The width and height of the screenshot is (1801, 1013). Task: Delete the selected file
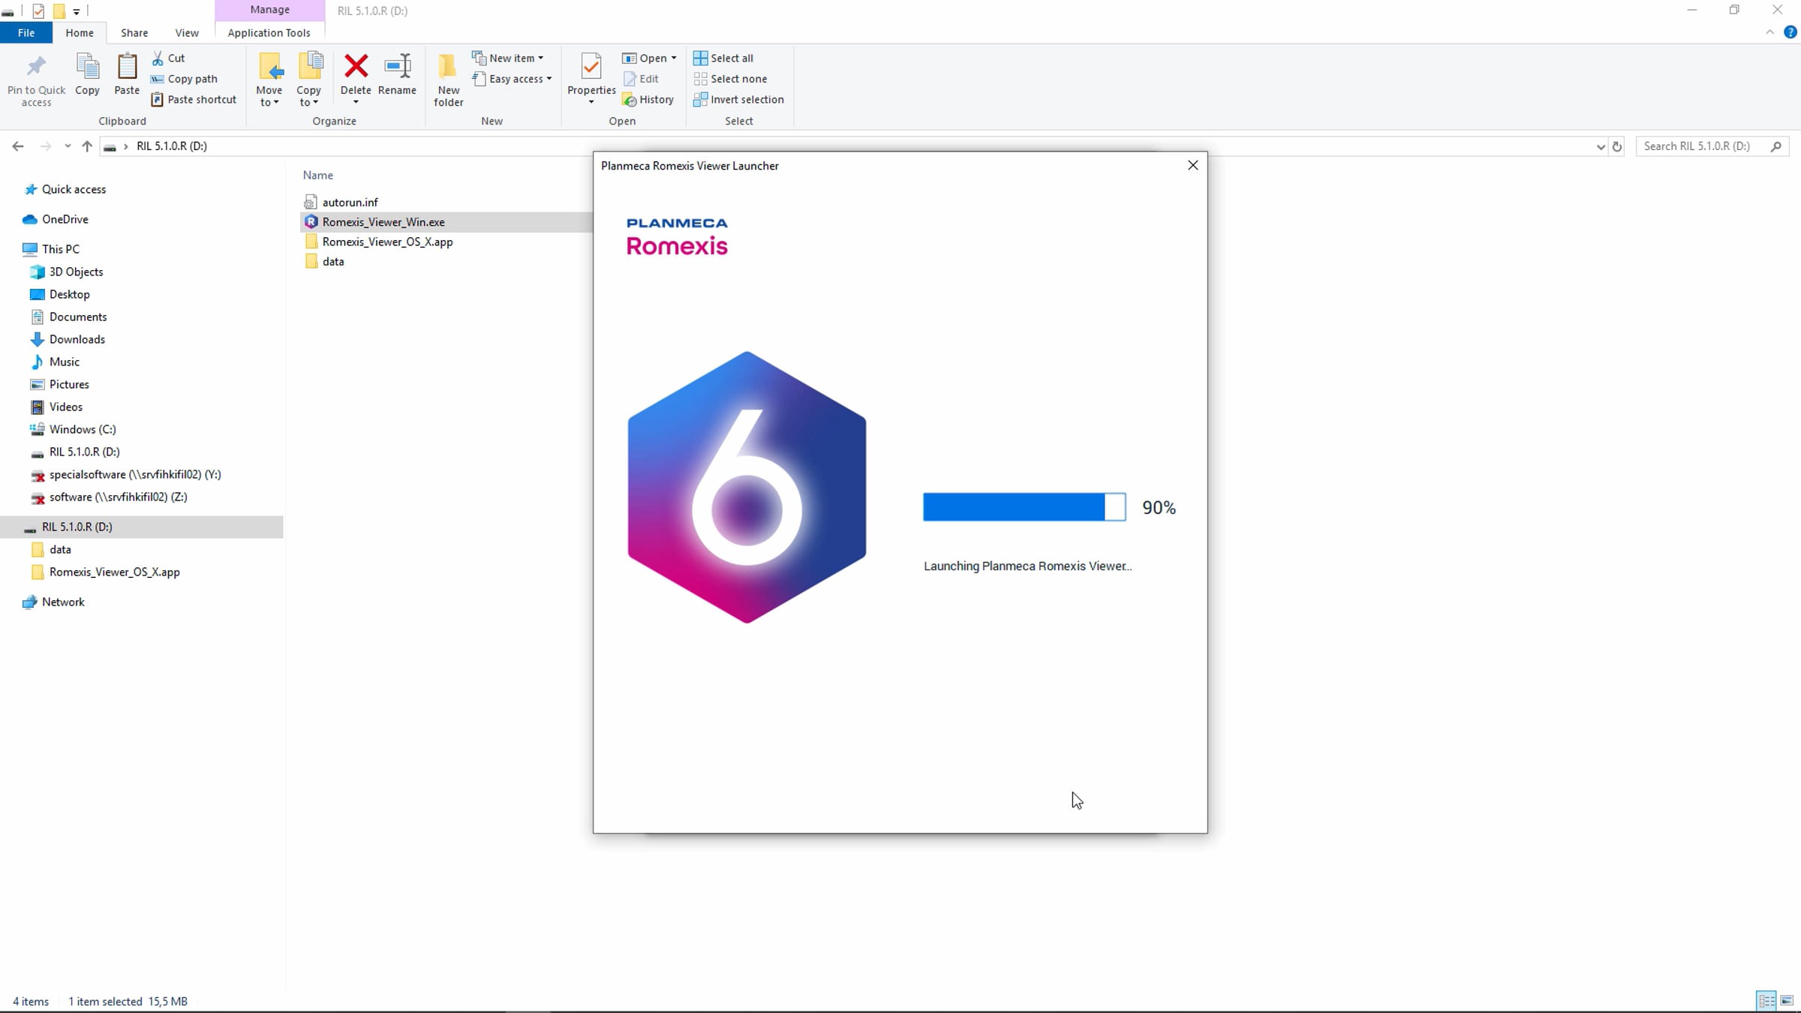click(x=356, y=78)
